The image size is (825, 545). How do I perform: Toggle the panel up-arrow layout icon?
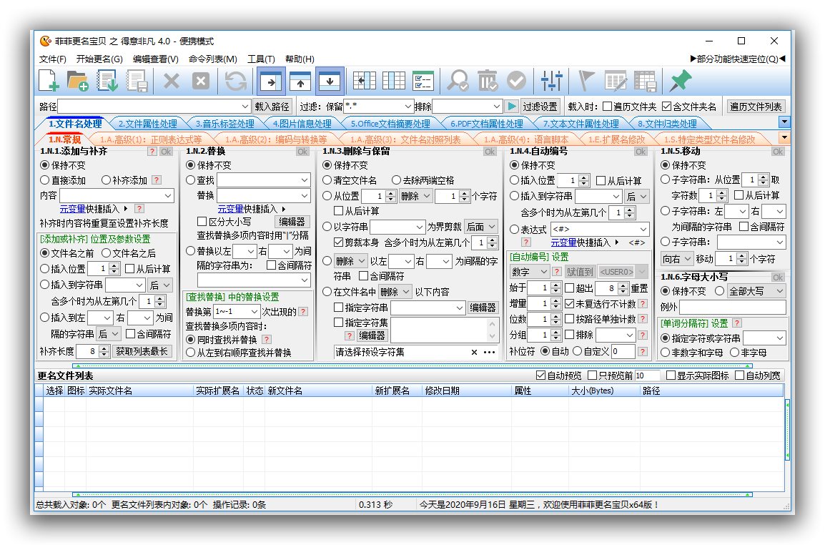(300, 81)
